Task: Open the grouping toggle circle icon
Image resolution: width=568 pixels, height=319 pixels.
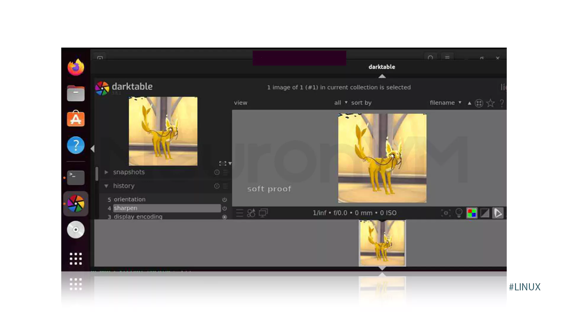Action: [x=479, y=103]
